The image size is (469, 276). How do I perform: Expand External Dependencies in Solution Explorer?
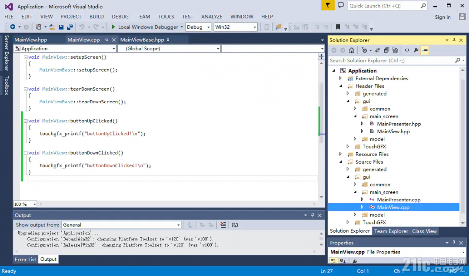pos(341,78)
